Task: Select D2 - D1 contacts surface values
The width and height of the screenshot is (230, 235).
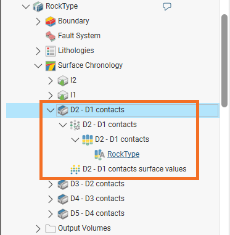Action: tap(134, 169)
